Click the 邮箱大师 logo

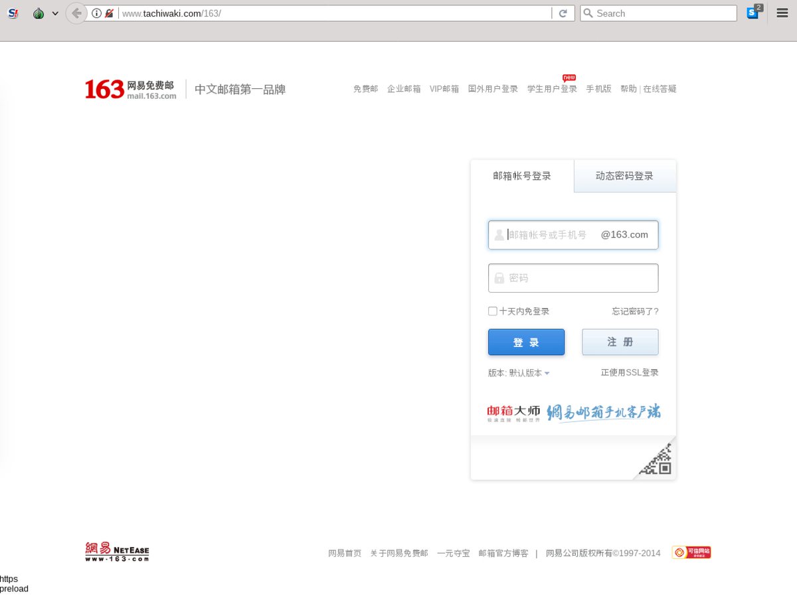[513, 413]
